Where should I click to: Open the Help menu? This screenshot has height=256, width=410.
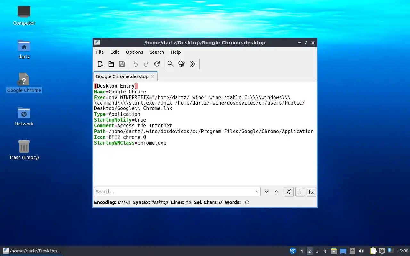(x=176, y=52)
